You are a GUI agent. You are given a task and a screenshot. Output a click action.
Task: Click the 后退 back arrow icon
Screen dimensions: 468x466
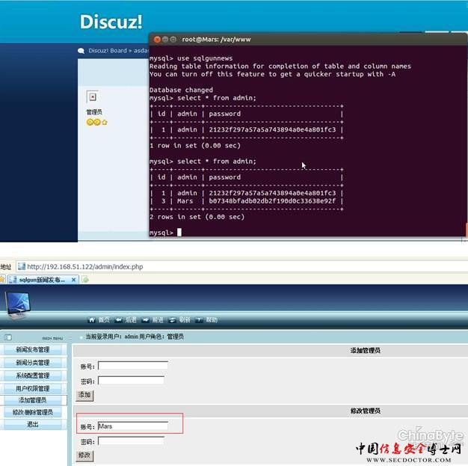(x=118, y=320)
